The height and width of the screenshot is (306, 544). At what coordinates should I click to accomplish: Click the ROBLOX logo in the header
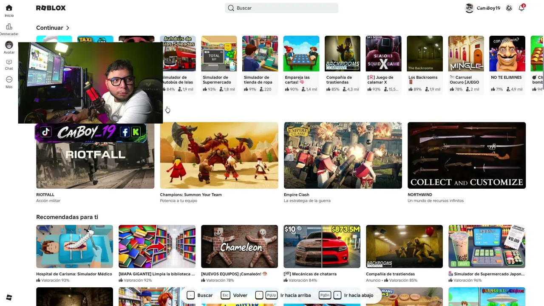pyautogui.click(x=51, y=8)
